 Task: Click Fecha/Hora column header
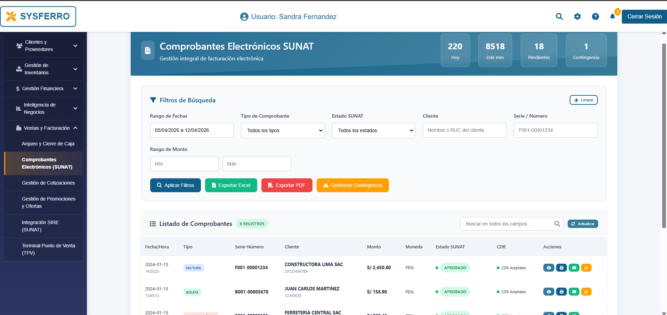pyautogui.click(x=157, y=247)
